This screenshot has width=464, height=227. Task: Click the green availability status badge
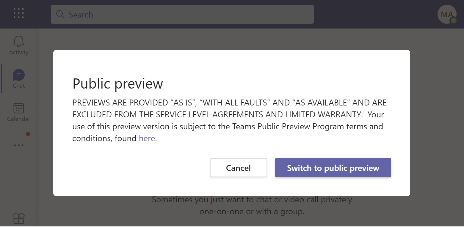(453, 21)
